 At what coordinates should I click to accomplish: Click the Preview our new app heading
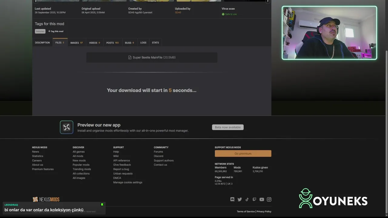pyautogui.click(x=99, y=125)
